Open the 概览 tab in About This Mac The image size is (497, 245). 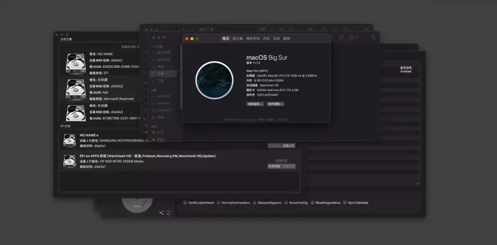pos(226,39)
